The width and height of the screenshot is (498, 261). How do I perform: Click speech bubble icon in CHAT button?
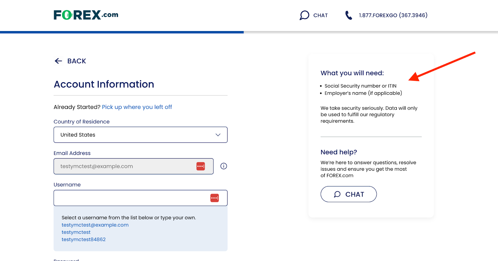337,194
